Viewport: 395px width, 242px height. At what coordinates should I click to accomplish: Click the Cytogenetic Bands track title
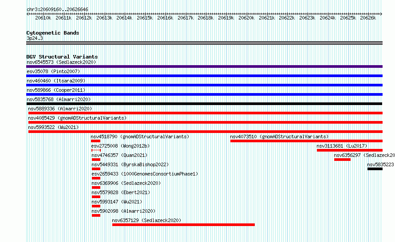click(x=53, y=33)
